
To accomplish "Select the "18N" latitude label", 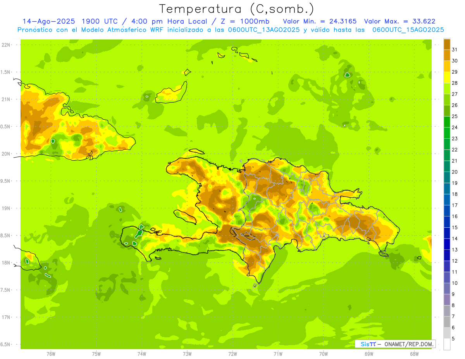I will (6, 263).
